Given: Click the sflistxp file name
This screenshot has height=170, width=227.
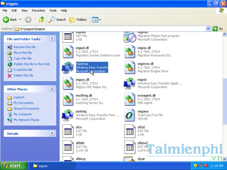Looking at the screenshot, I should [x=81, y=159].
